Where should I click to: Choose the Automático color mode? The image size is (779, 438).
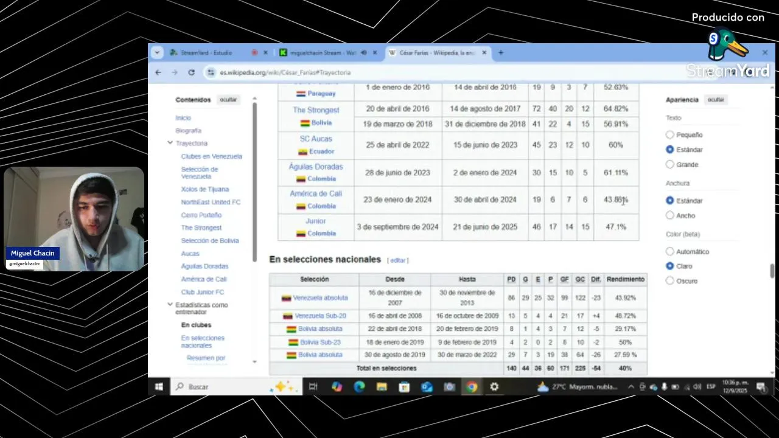click(x=669, y=251)
